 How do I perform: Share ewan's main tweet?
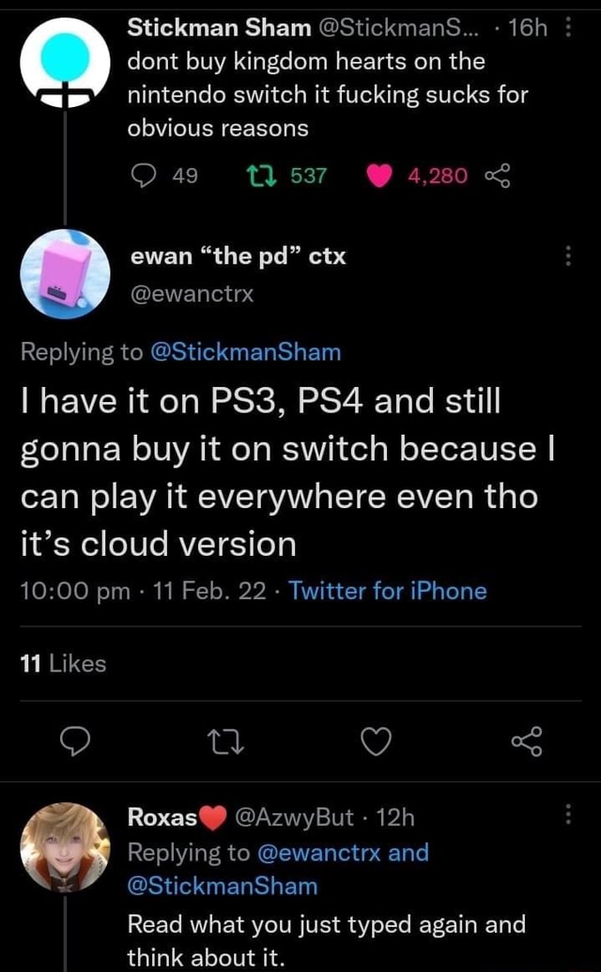tap(527, 743)
